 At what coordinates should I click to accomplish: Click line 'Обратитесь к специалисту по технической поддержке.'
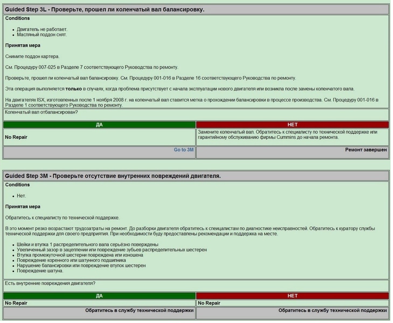coord(62,218)
